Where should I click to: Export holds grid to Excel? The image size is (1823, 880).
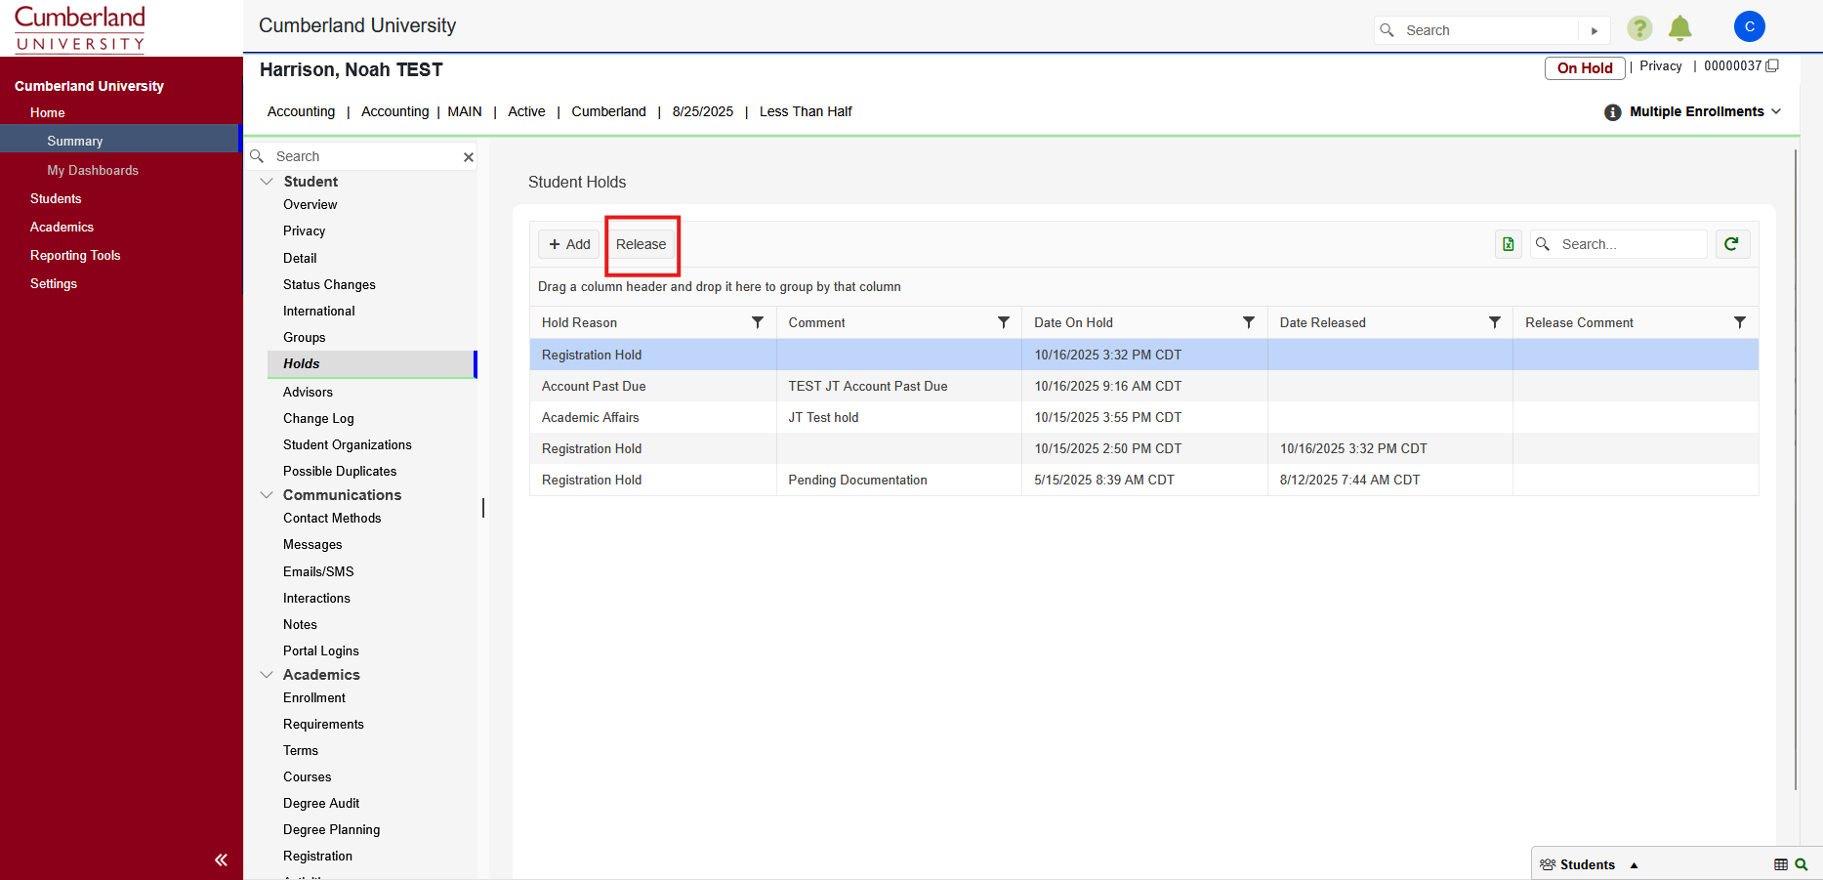point(1508,244)
